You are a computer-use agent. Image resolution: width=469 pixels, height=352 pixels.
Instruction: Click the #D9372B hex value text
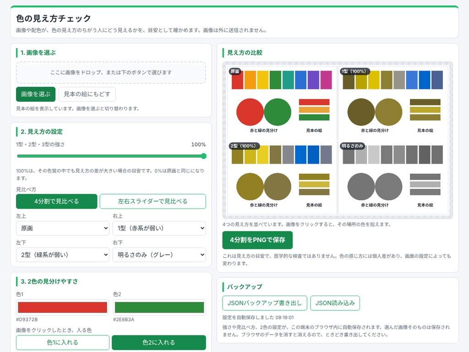[x=27, y=319]
